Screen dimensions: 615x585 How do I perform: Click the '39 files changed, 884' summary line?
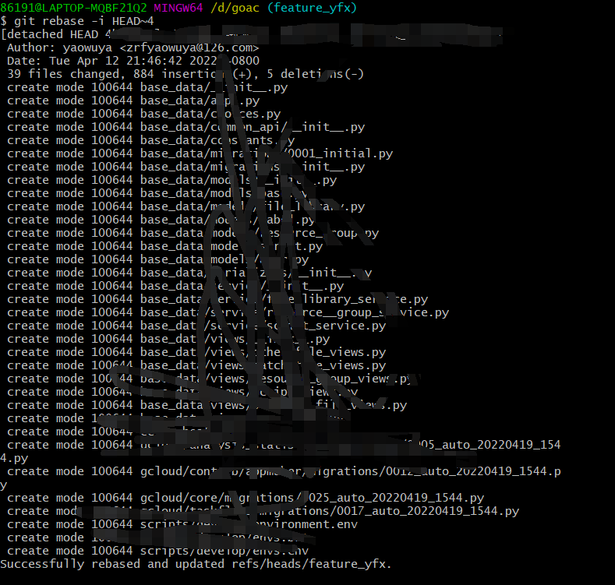tap(186, 74)
